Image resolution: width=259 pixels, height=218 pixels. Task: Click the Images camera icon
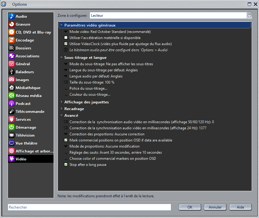[12, 80]
